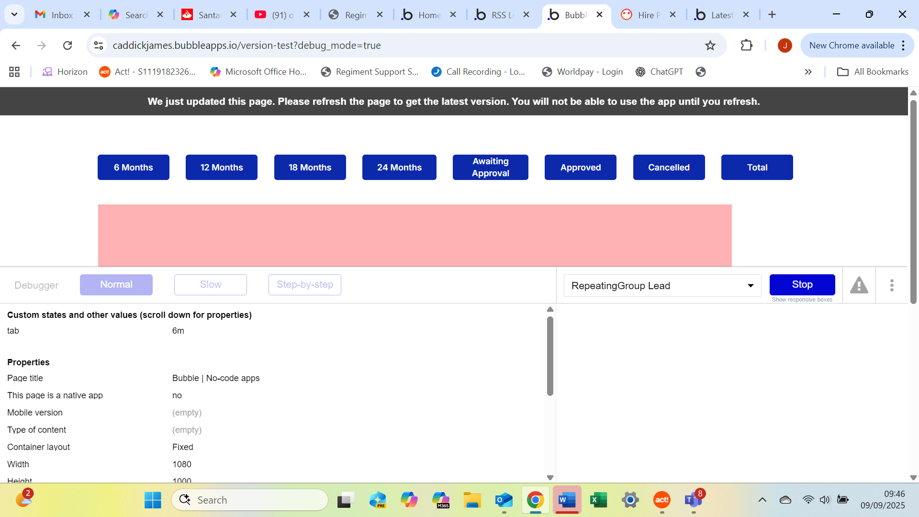Viewport: 919px width, 517px height.
Task: Reload the page with the refresh icon
Action: 67,45
